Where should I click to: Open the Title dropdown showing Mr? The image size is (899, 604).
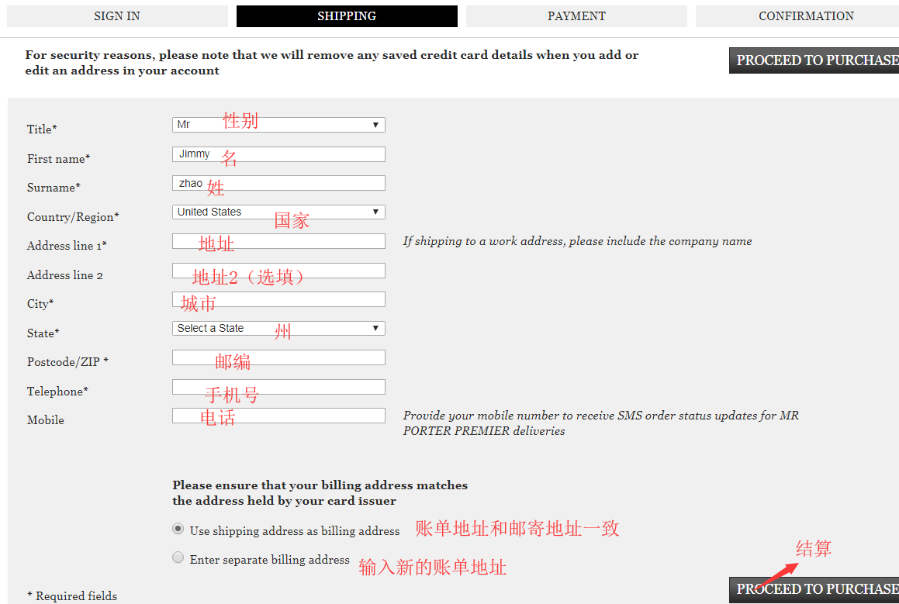[x=278, y=124]
